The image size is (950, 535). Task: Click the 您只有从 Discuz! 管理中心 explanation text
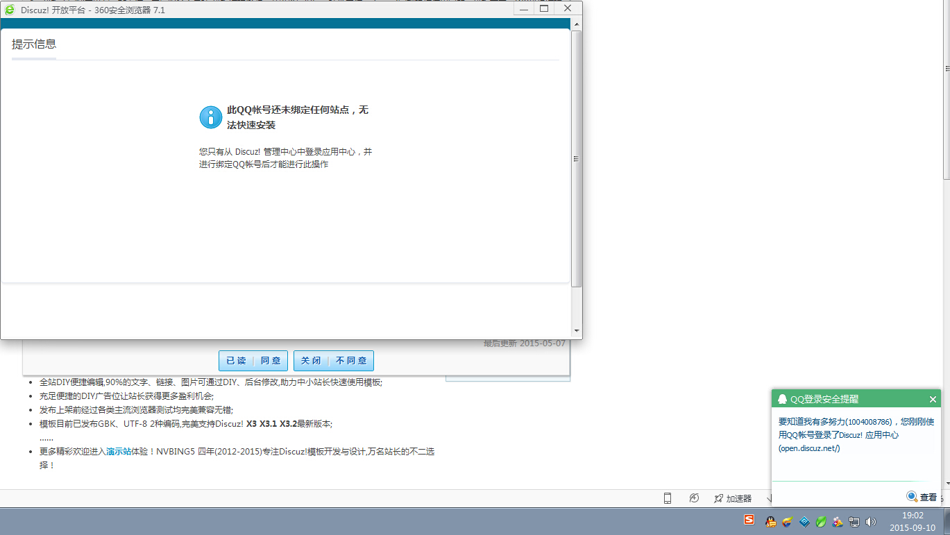[x=285, y=158]
